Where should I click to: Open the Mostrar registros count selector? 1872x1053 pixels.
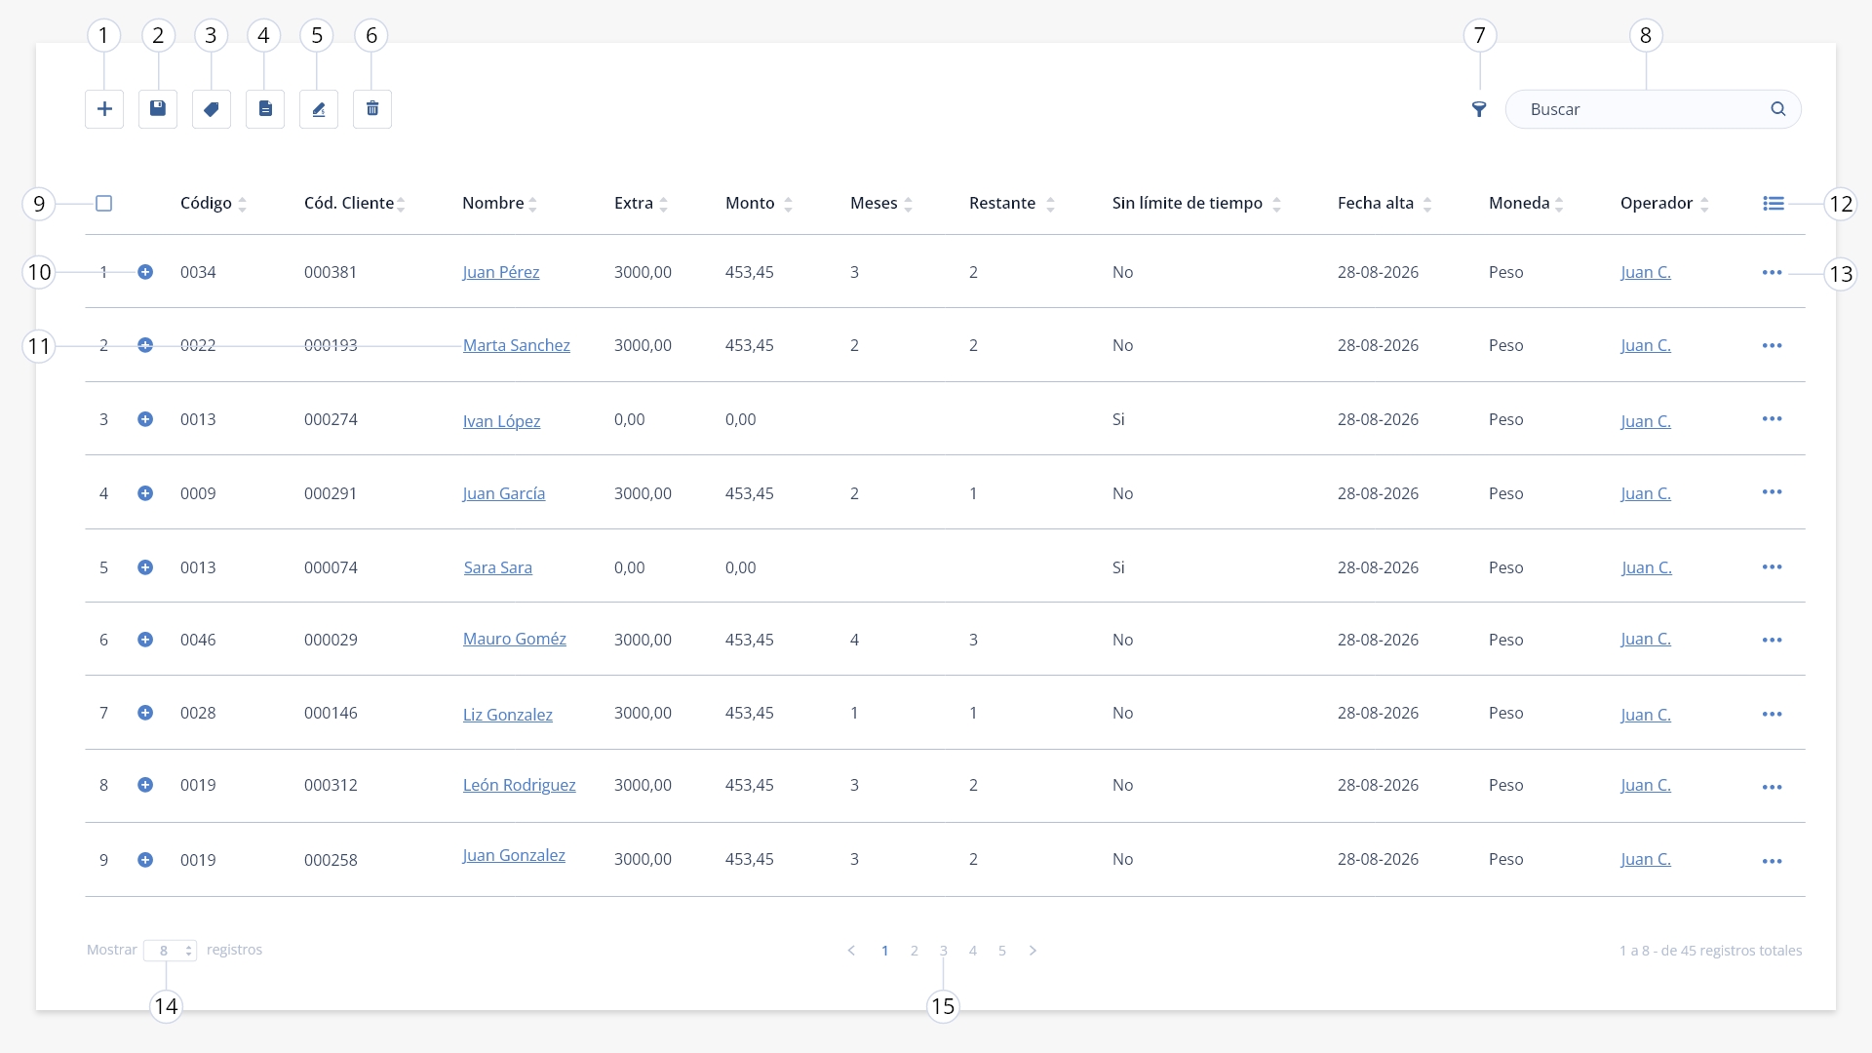[x=171, y=951]
